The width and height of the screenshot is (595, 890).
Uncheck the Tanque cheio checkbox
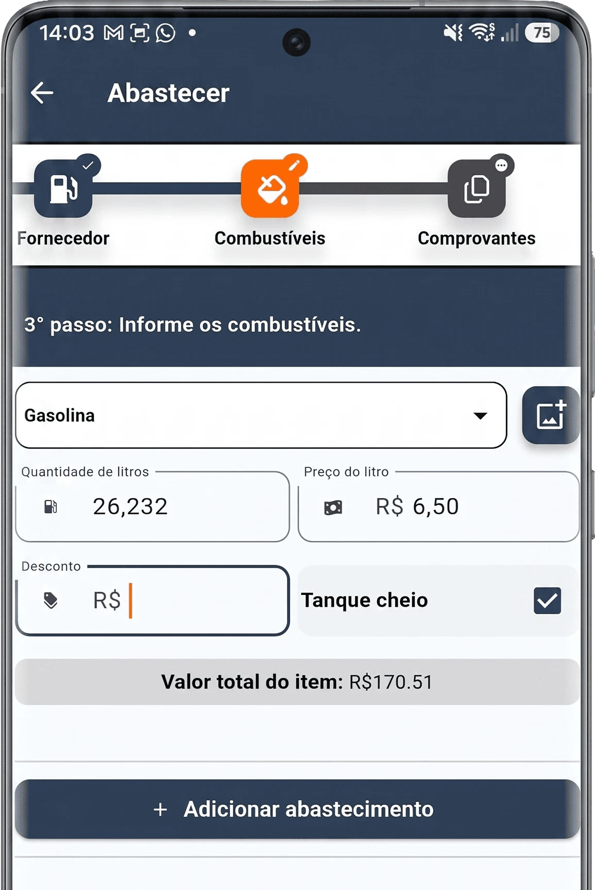click(547, 600)
